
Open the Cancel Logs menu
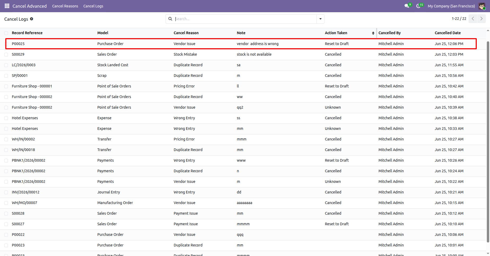[93, 6]
